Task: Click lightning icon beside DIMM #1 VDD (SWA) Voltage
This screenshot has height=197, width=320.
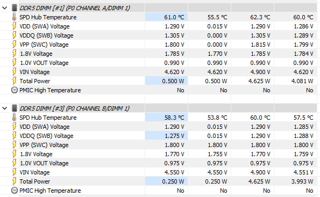Action: pos(14,26)
